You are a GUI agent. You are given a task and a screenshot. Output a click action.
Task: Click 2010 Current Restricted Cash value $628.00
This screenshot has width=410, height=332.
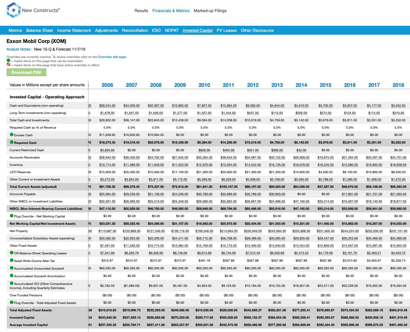tap(204, 150)
